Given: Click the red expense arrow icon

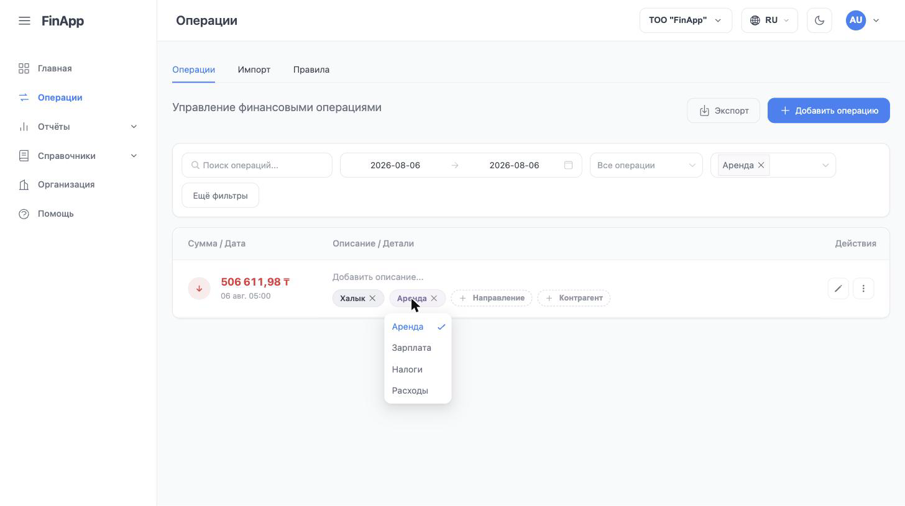Looking at the screenshot, I should (199, 289).
